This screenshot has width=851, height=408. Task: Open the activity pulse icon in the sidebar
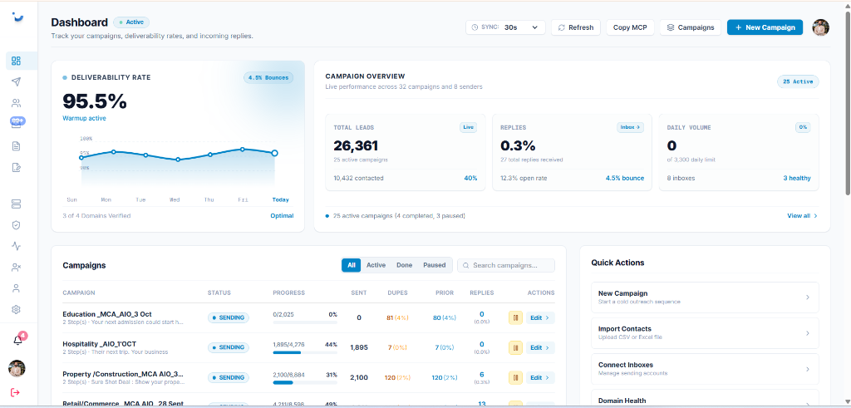[x=17, y=246]
